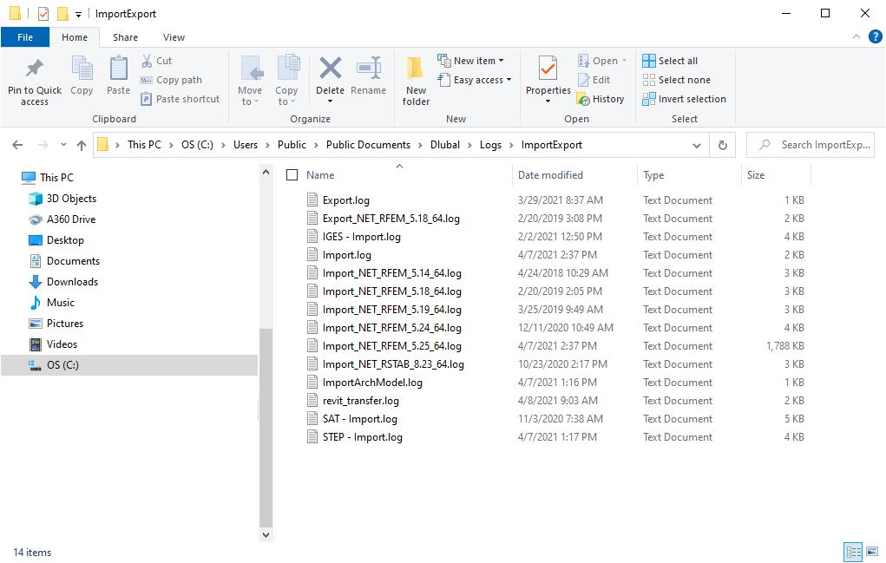Click the Paste shortcut icon
Image resolution: width=886 pixels, height=563 pixels.
(x=180, y=98)
